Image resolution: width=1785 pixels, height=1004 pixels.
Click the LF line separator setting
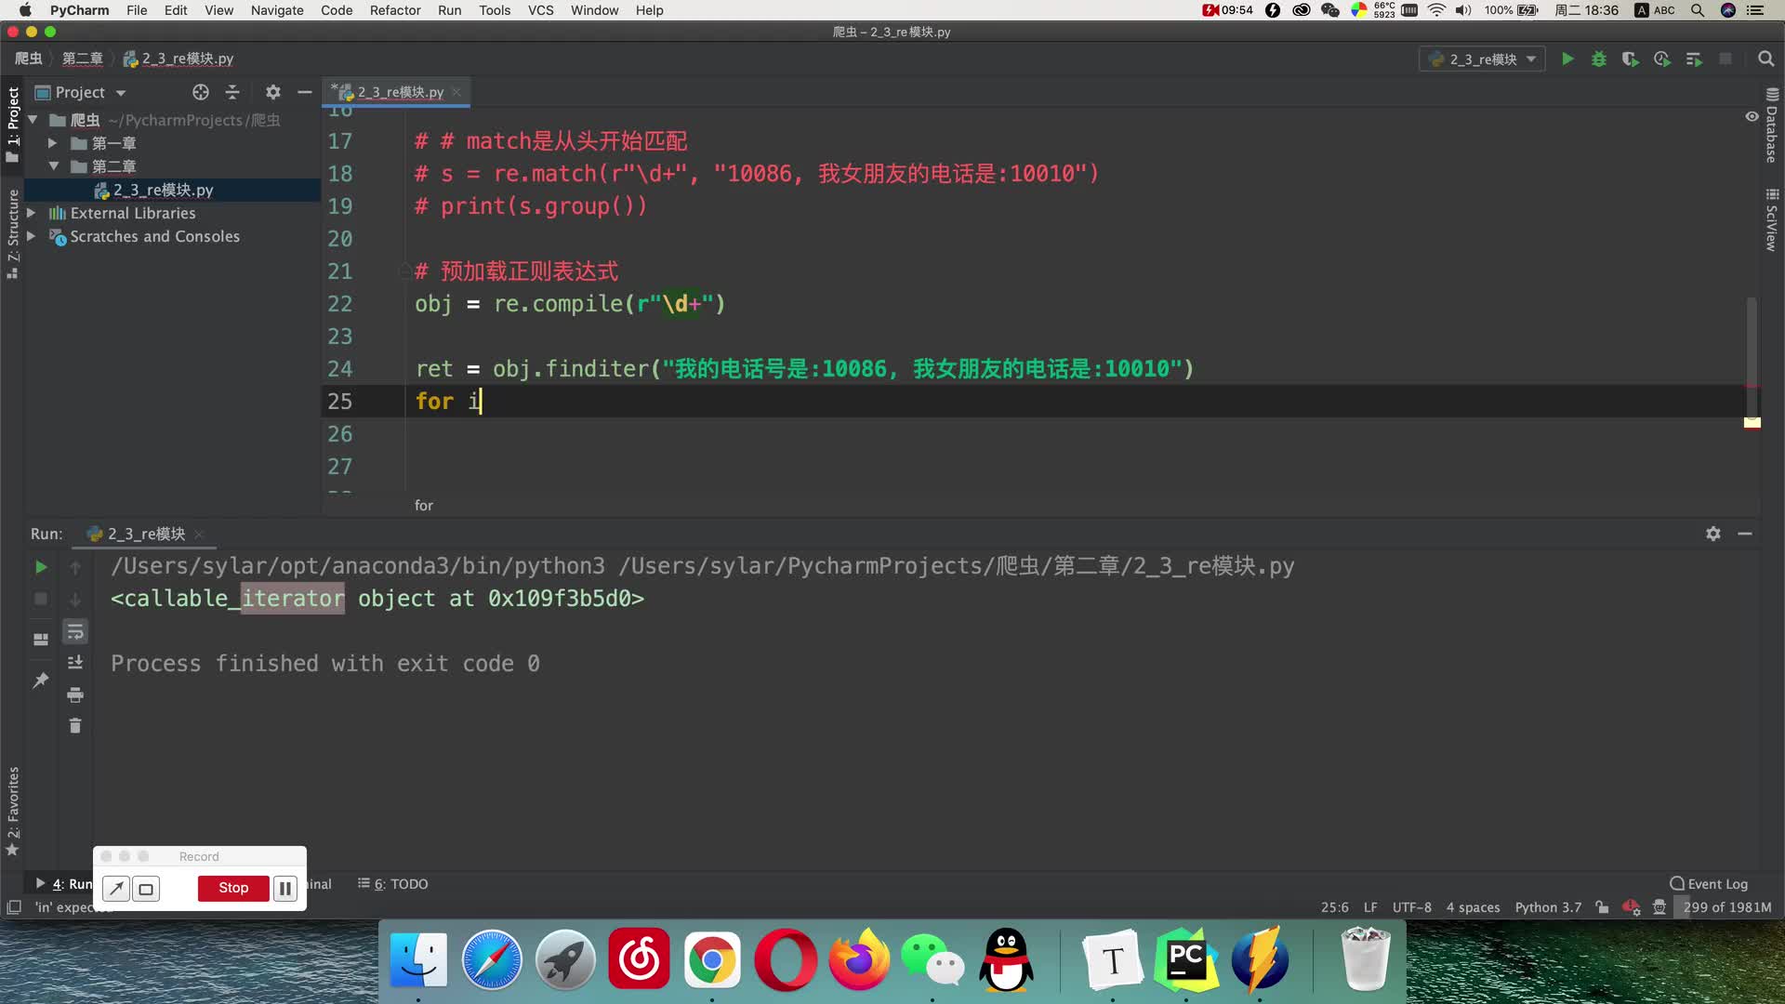pyautogui.click(x=1370, y=907)
